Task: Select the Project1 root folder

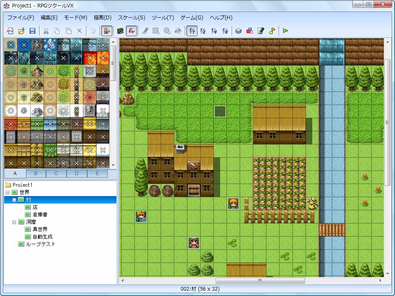Action: click(x=19, y=185)
